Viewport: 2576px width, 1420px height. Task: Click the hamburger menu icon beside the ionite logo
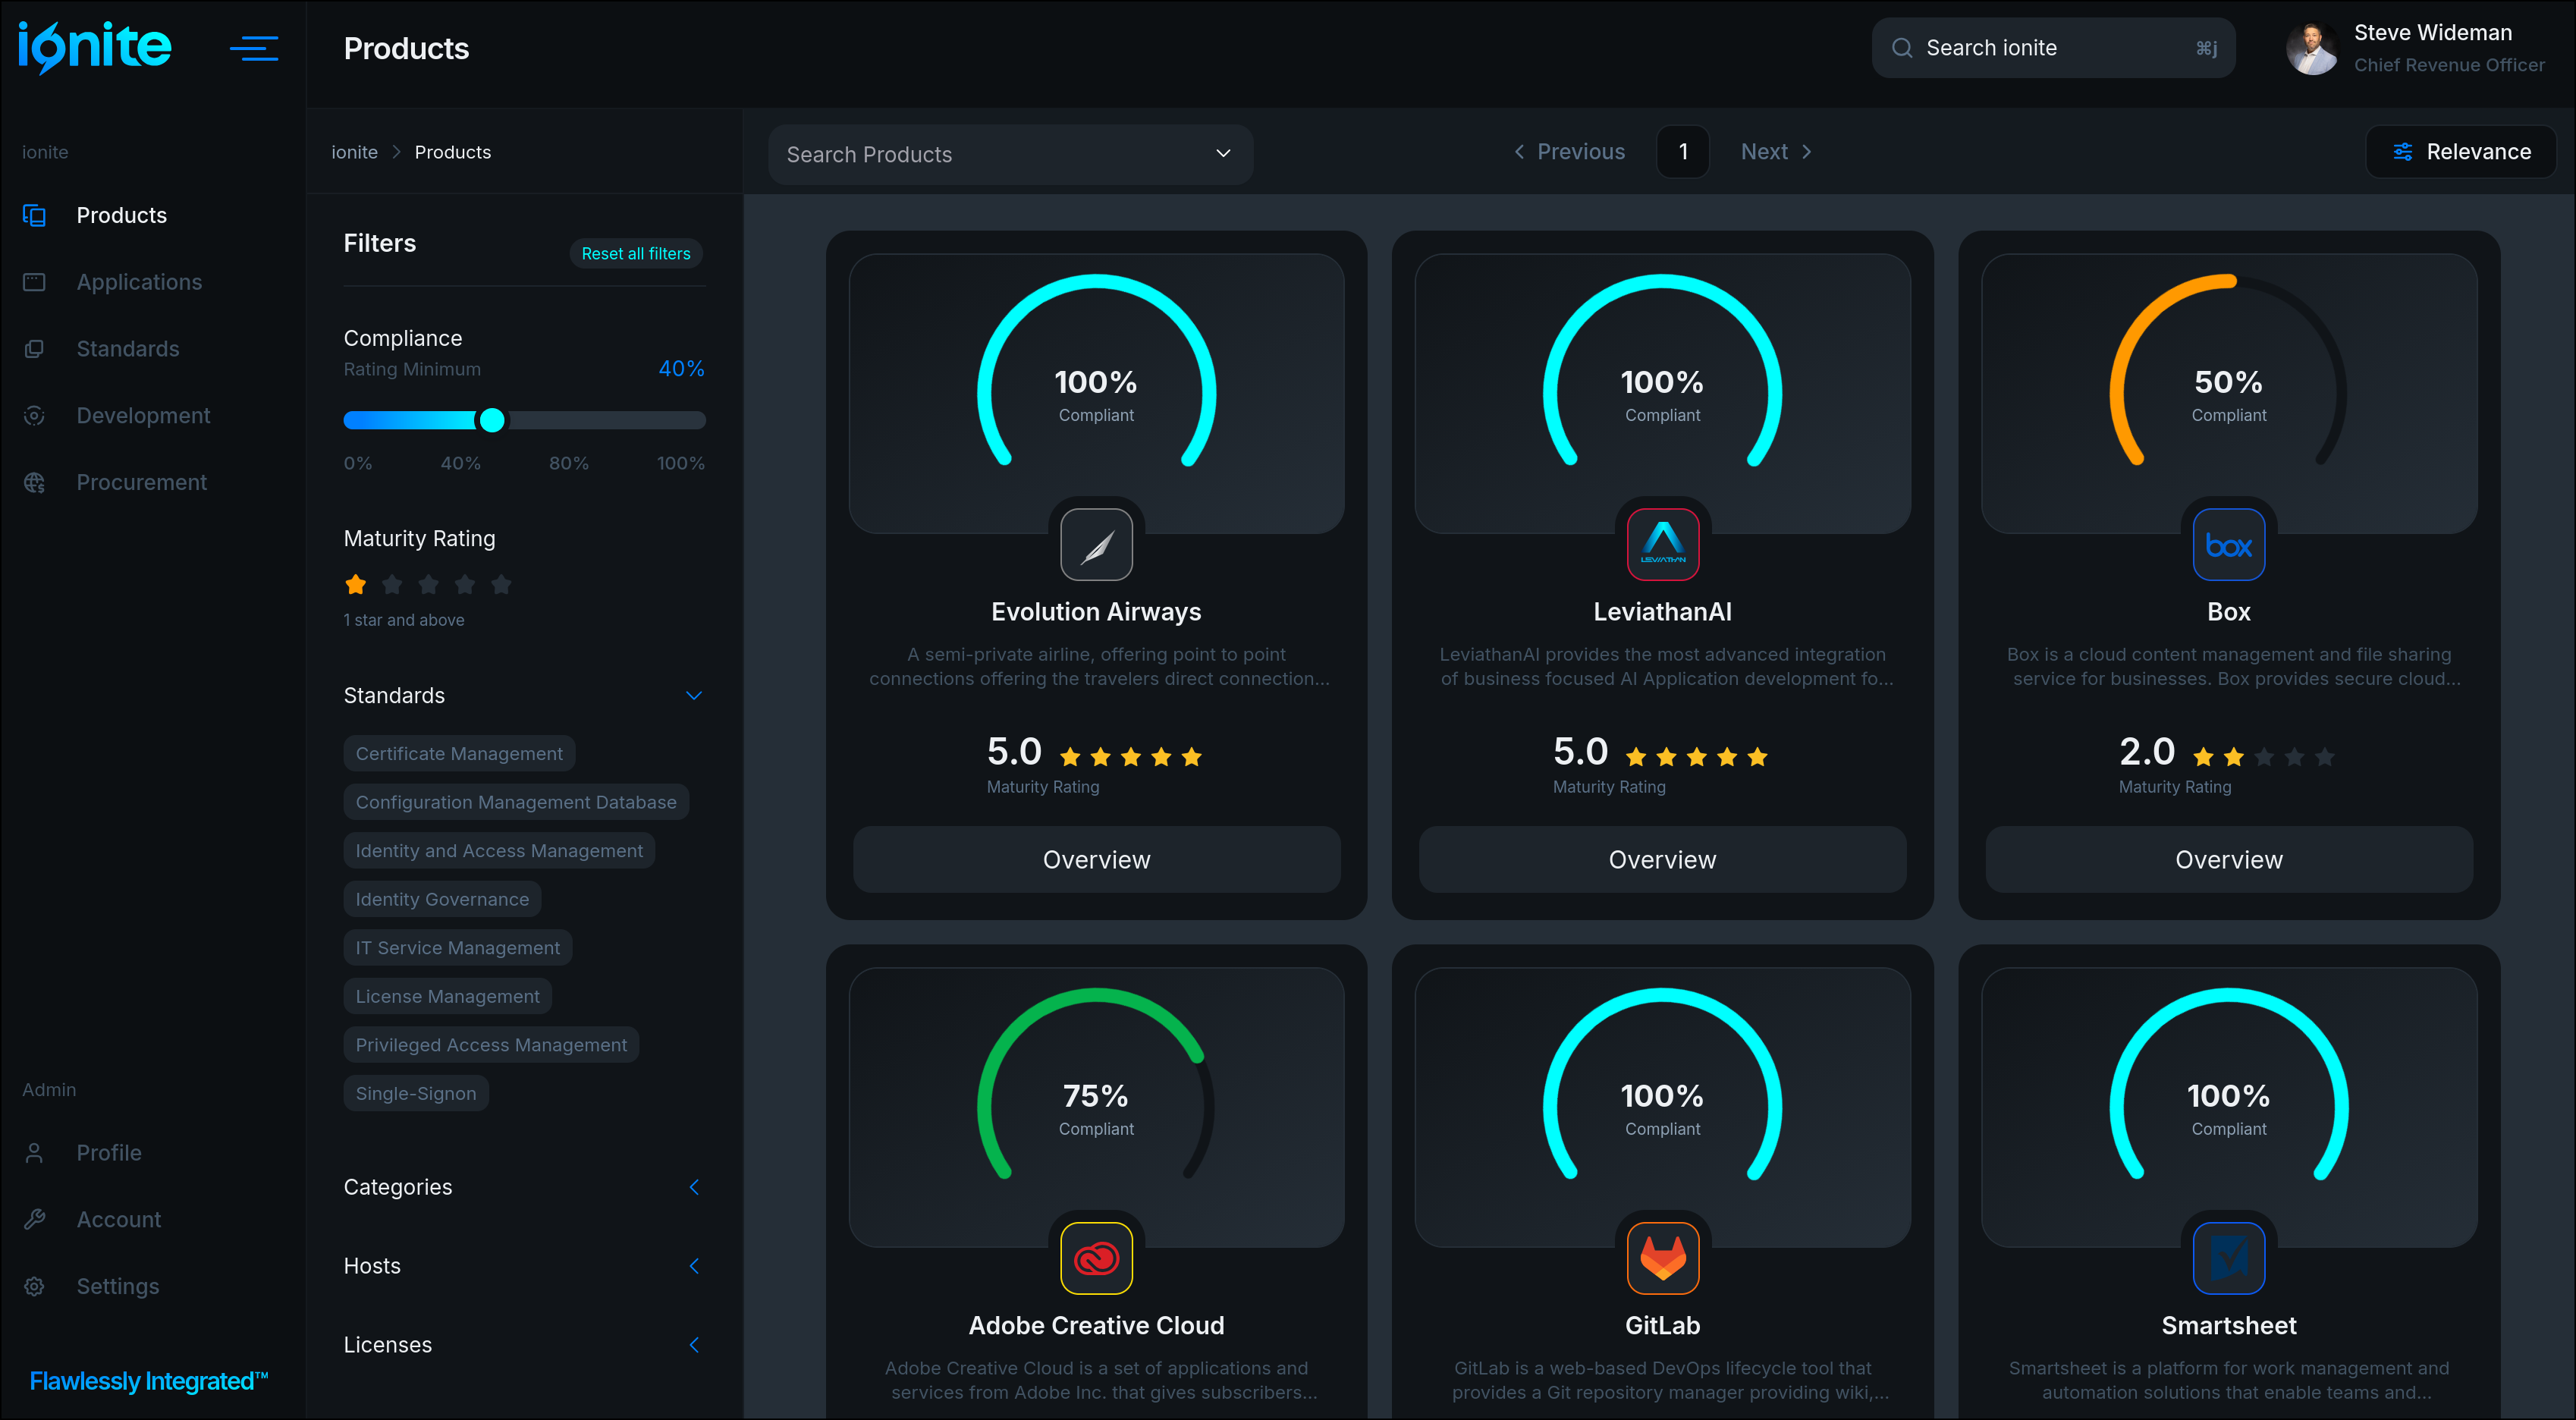(x=253, y=48)
